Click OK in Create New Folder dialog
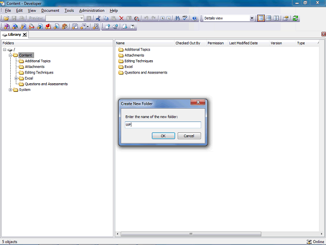 pyautogui.click(x=163, y=136)
